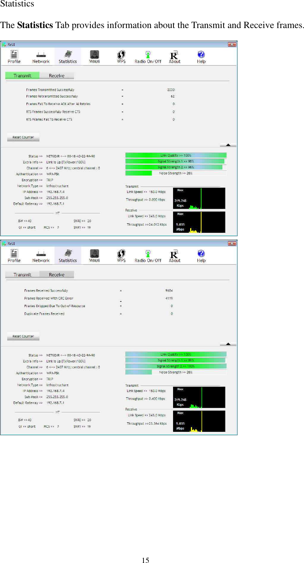
Task: Collapse the lower window's status panel arrow
Action: (x=228, y=343)
